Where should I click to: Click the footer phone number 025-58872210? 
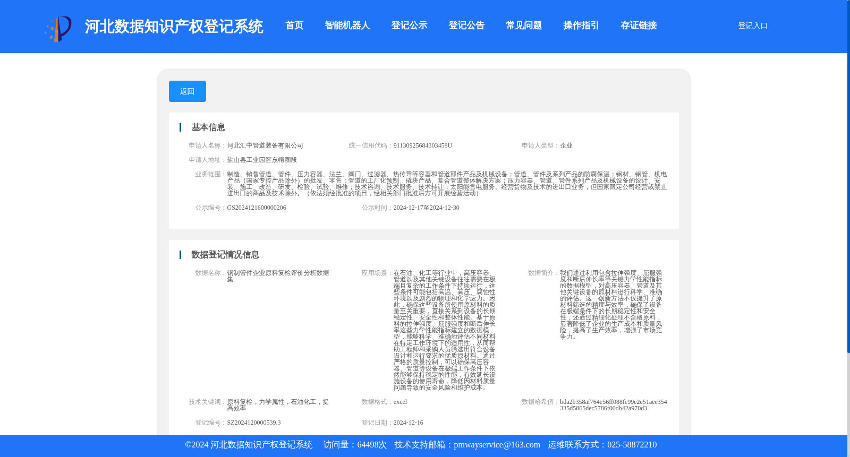(x=632, y=445)
